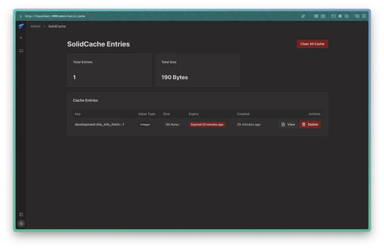Click the split view icon at the top right
The width and height of the screenshot is (384, 249).
pos(364,16)
